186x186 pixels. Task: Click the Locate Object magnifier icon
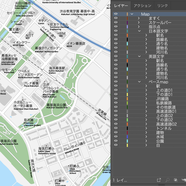pos(167,180)
